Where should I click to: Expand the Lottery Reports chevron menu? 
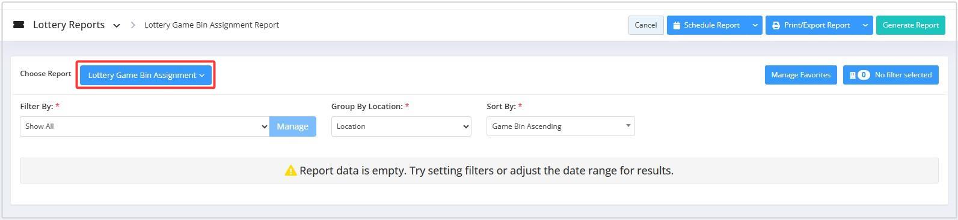pyautogui.click(x=117, y=25)
